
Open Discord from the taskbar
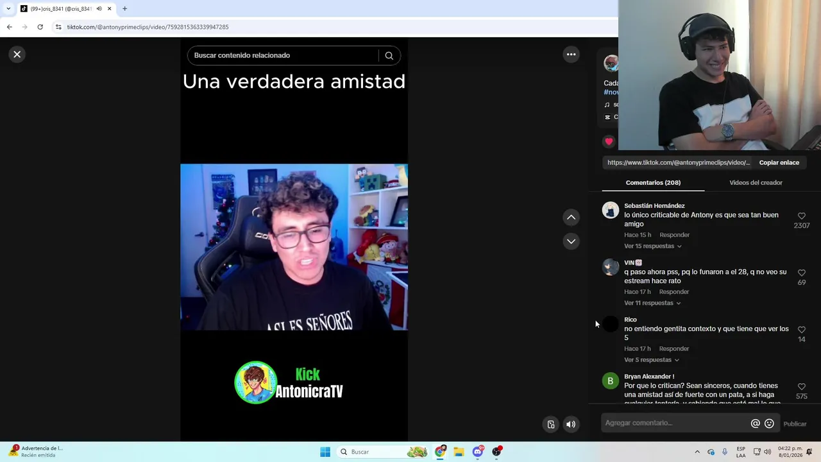(478, 452)
